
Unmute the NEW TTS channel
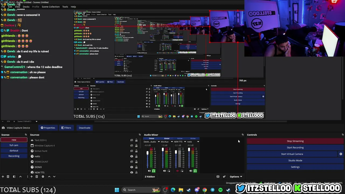click(178, 171)
